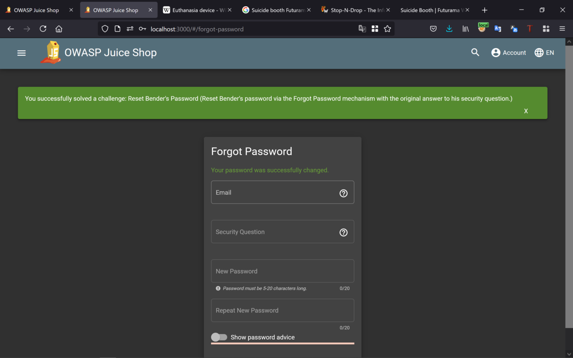
Task: Toggle Show password advice switch
Action: [x=219, y=337]
